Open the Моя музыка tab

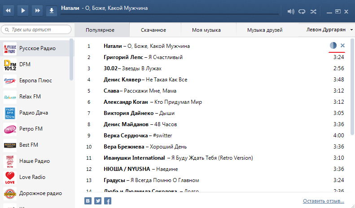[x=206, y=30]
